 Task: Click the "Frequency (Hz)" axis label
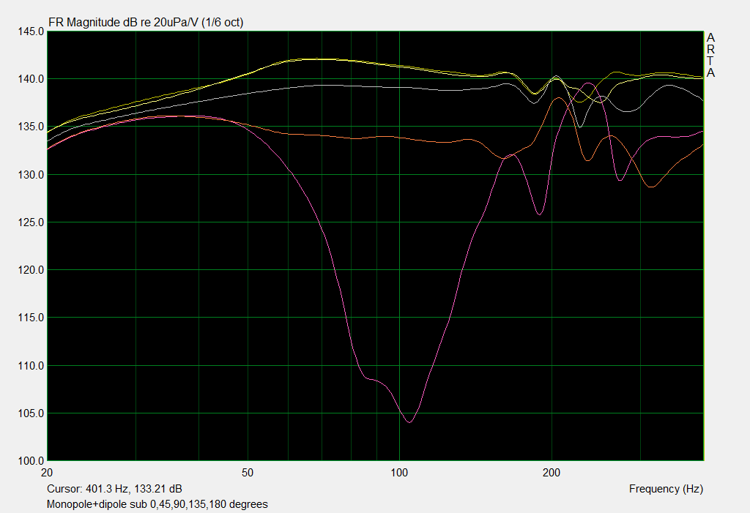[x=666, y=489]
